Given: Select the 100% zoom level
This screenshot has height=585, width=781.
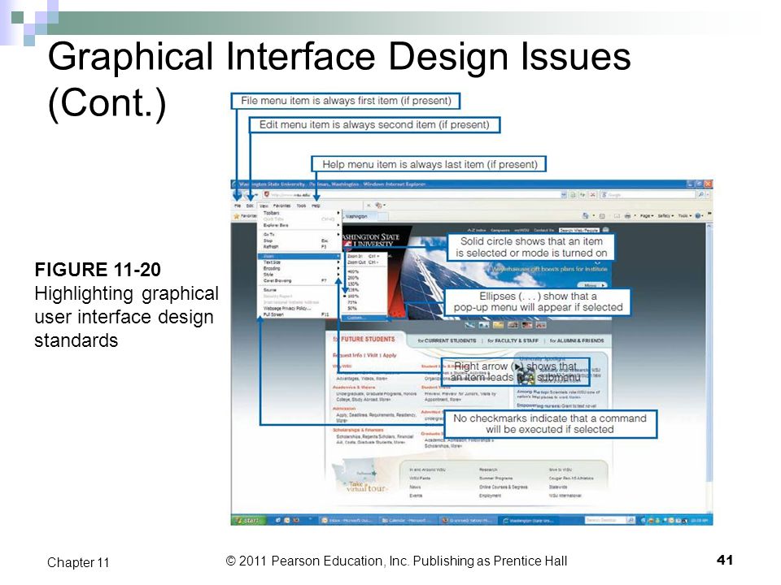Looking at the screenshot, I should coord(364,296).
